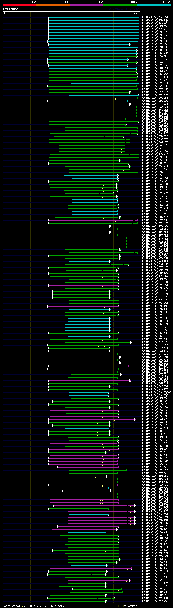
Task: Select hit UniRef100_O81241
Action: (155, 68)
